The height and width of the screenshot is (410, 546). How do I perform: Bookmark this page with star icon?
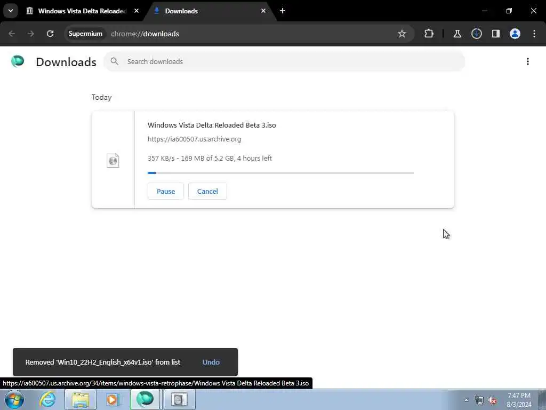pos(402,34)
